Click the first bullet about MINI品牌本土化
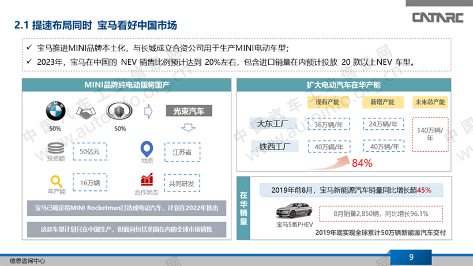473x266 pixels. pyautogui.click(x=163, y=48)
